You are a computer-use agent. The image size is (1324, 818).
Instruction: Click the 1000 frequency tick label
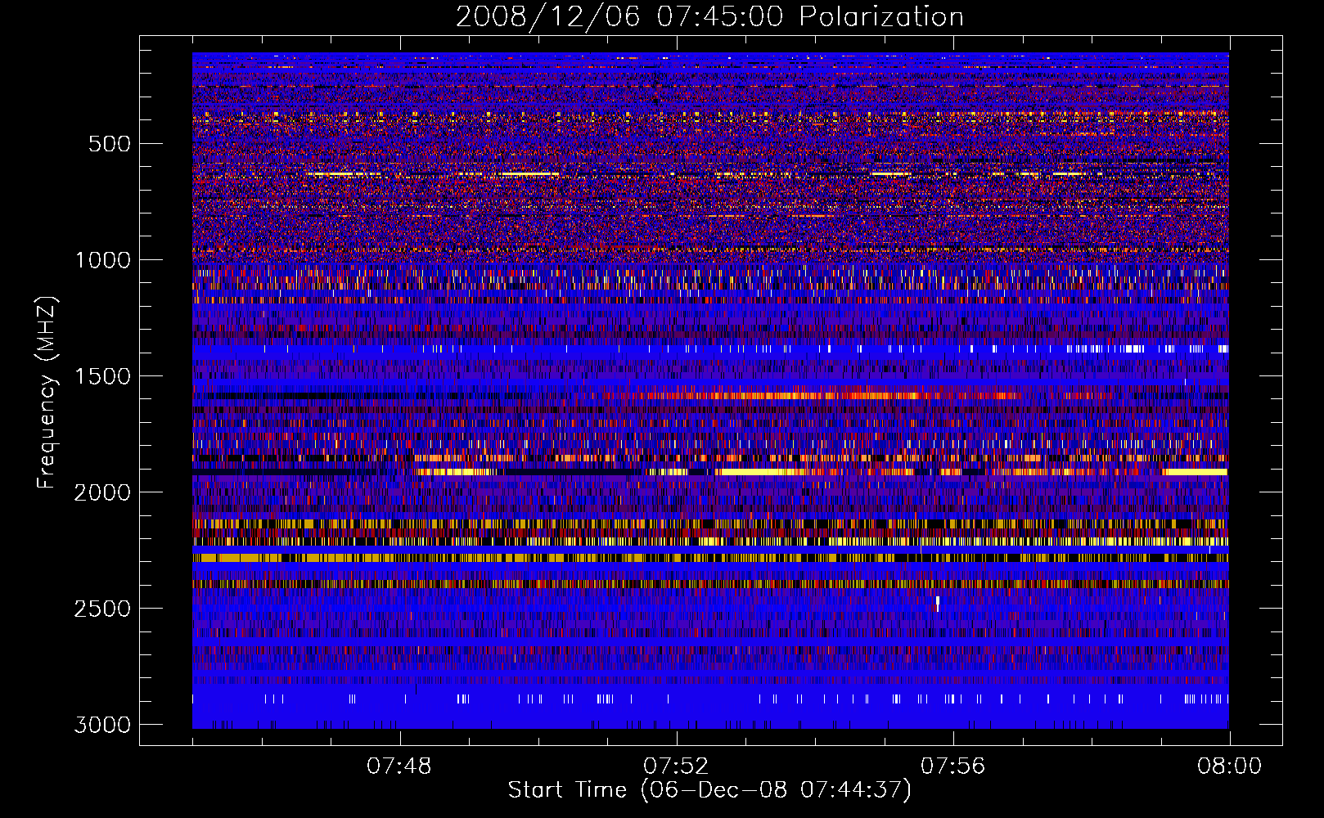tap(103, 260)
